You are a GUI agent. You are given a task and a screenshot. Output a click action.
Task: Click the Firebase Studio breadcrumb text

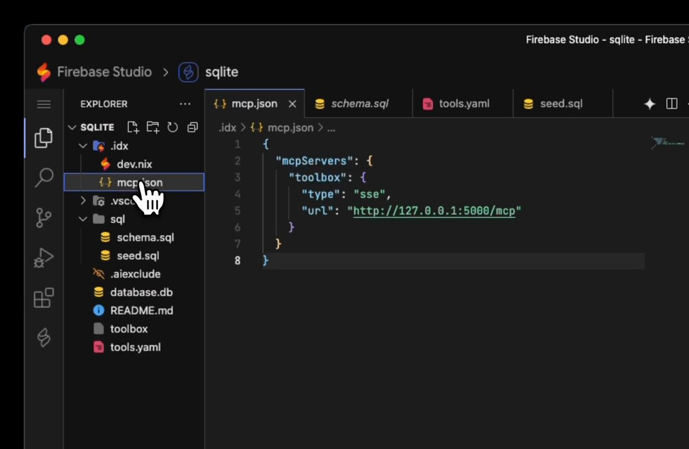click(104, 72)
